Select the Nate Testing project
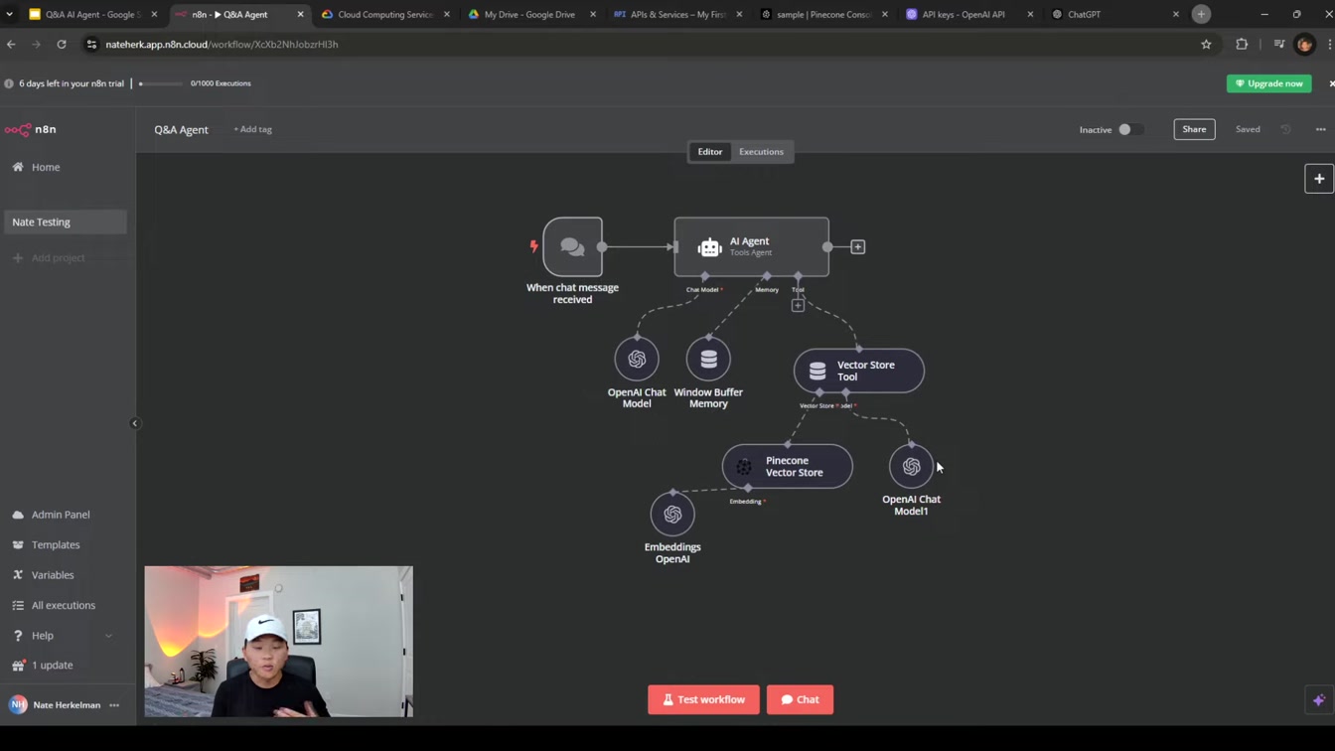 coord(66,222)
